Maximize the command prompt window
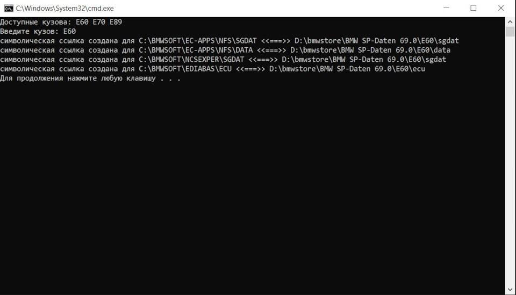The width and height of the screenshot is (516, 295). tap(474, 8)
